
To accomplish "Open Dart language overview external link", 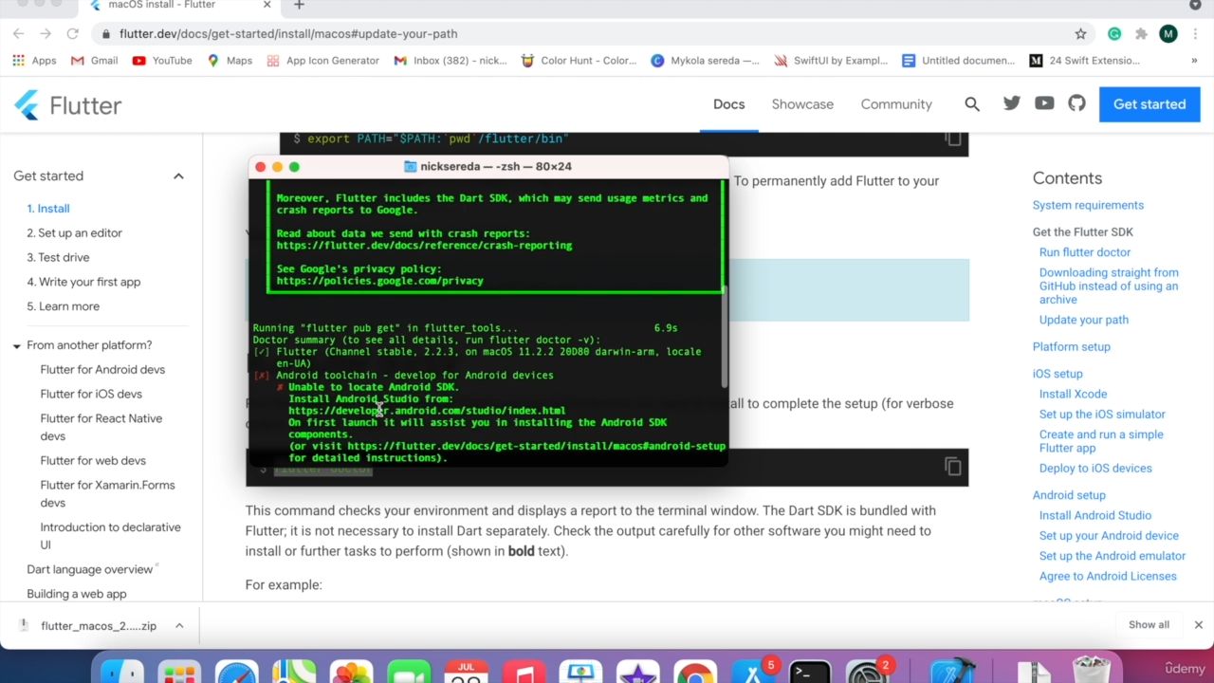I will 93,570.
